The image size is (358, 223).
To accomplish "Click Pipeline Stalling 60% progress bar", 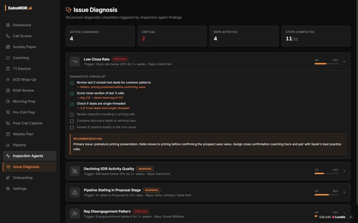I will [326, 195].
